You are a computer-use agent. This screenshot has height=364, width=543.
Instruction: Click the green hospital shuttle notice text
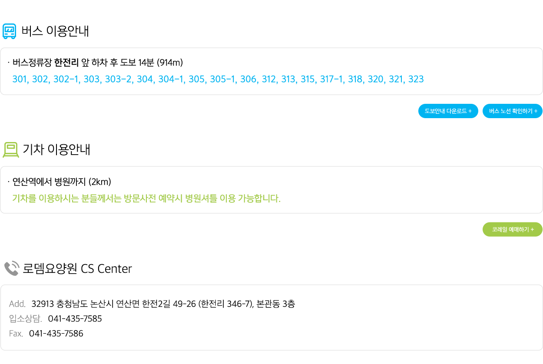coord(146,199)
